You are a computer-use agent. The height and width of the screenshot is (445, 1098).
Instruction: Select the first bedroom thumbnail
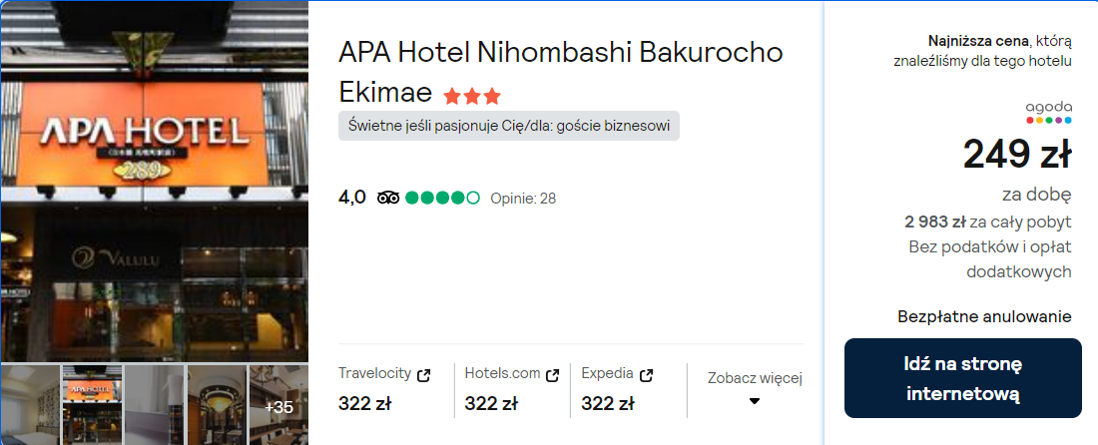pos(29,404)
